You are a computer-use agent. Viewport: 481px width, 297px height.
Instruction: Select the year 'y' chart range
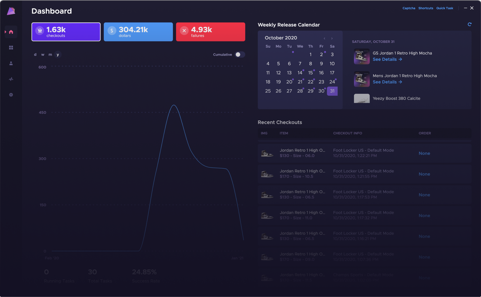coord(58,54)
